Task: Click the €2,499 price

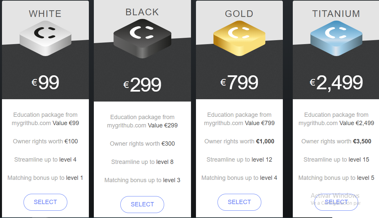Action: point(336,83)
